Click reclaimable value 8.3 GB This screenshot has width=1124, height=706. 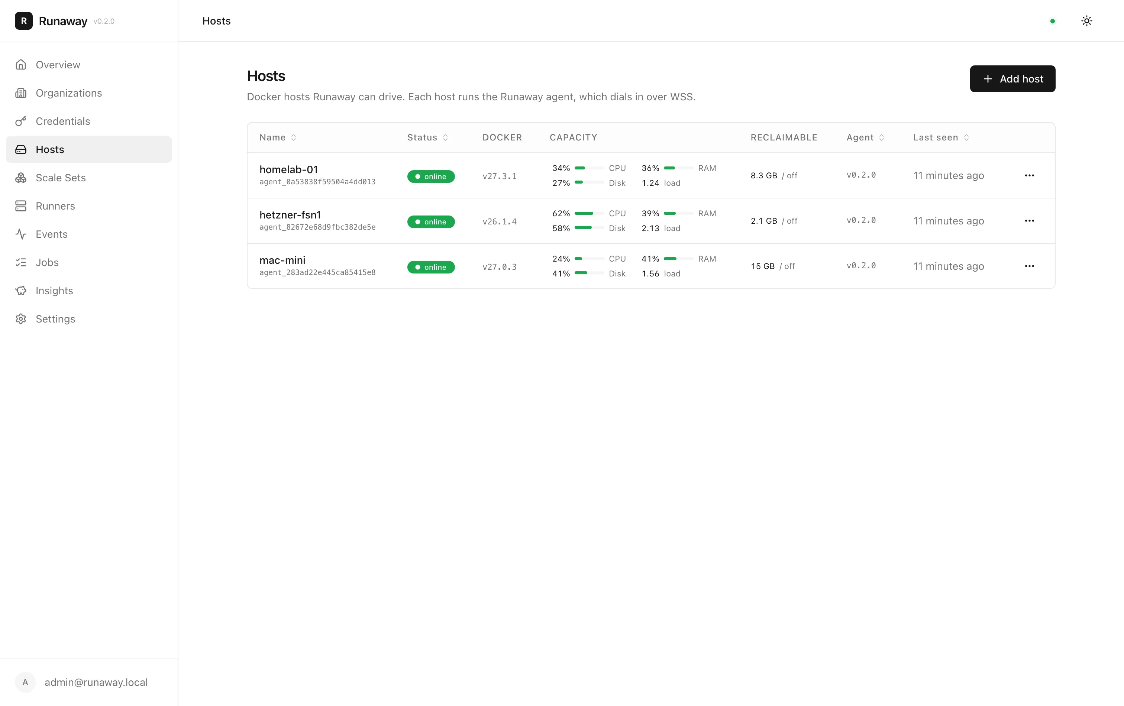click(764, 175)
